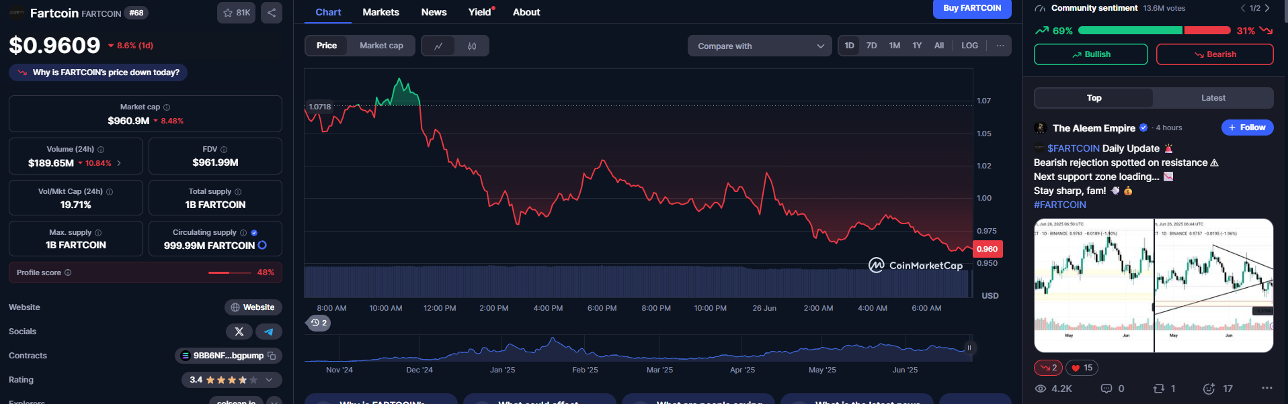The width and height of the screenshot is (1288, 404).
Task: Click the #FARTCOIN hashtag
Action: pyautogui.click(x=1060, y=205)
